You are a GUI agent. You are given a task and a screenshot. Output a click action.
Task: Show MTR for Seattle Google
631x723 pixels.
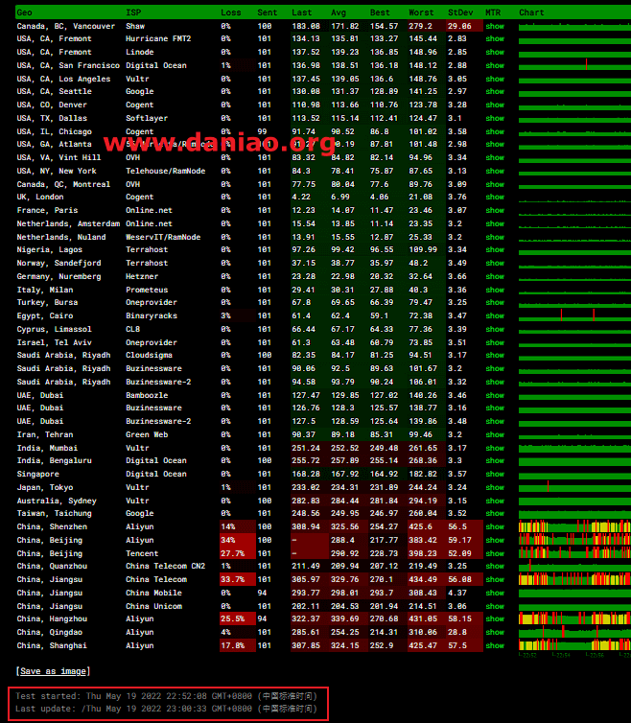pyautogui.click(x=495, y=91)
